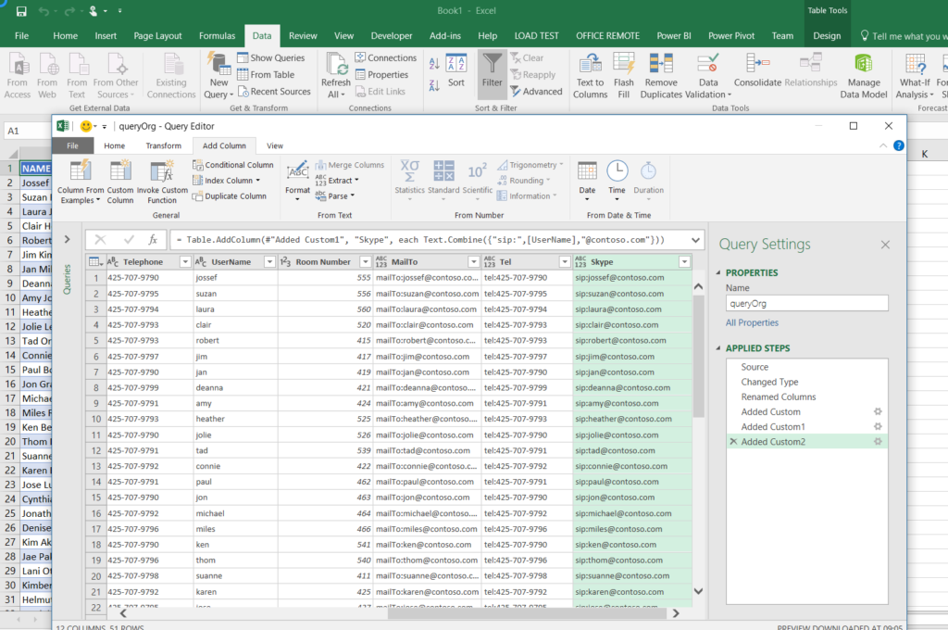The height and width of the screenshot is (630, 948).
Task: Open the Manage Data Model icon
Action: tap(864, 64)
